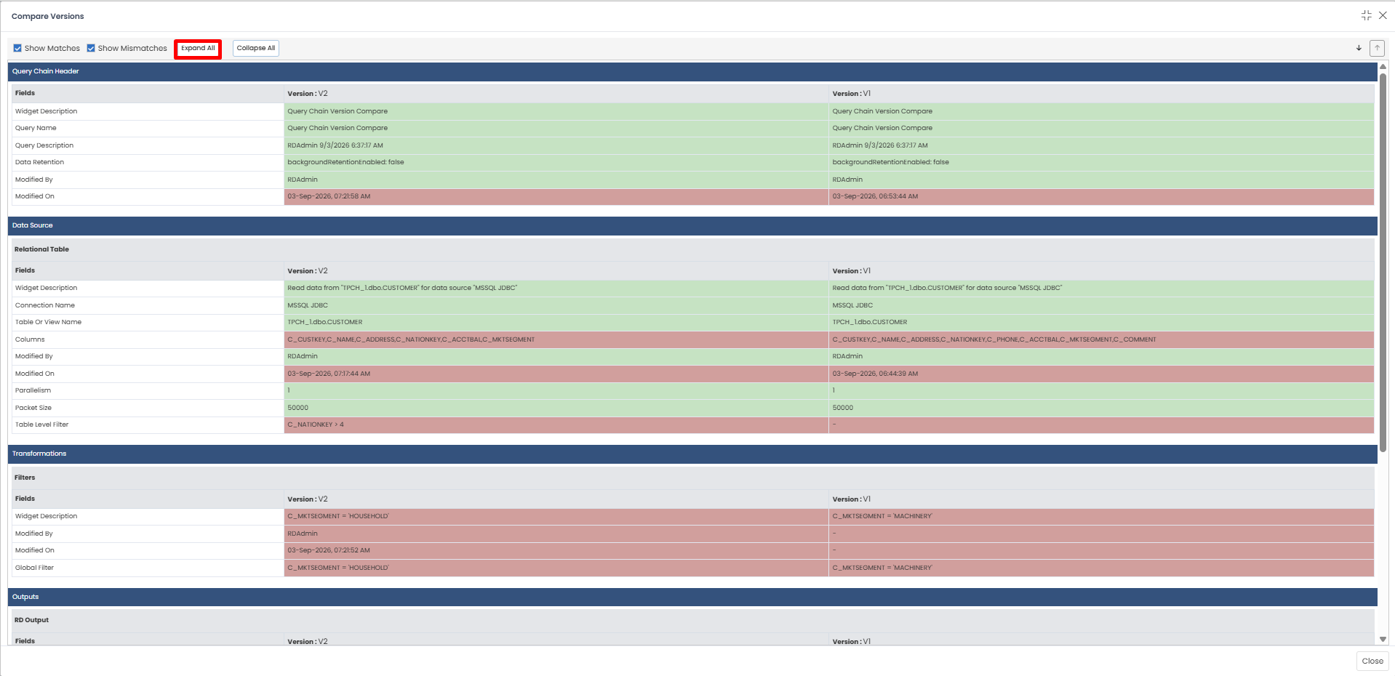
Task: Click the Connection Name field label
Action: 45,305
